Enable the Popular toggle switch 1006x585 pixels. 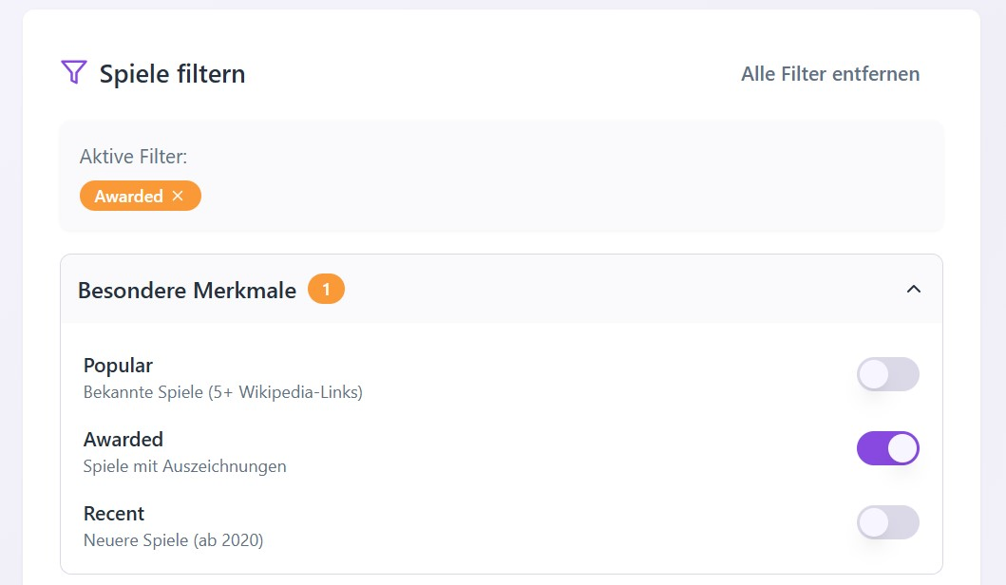[887, 374]
